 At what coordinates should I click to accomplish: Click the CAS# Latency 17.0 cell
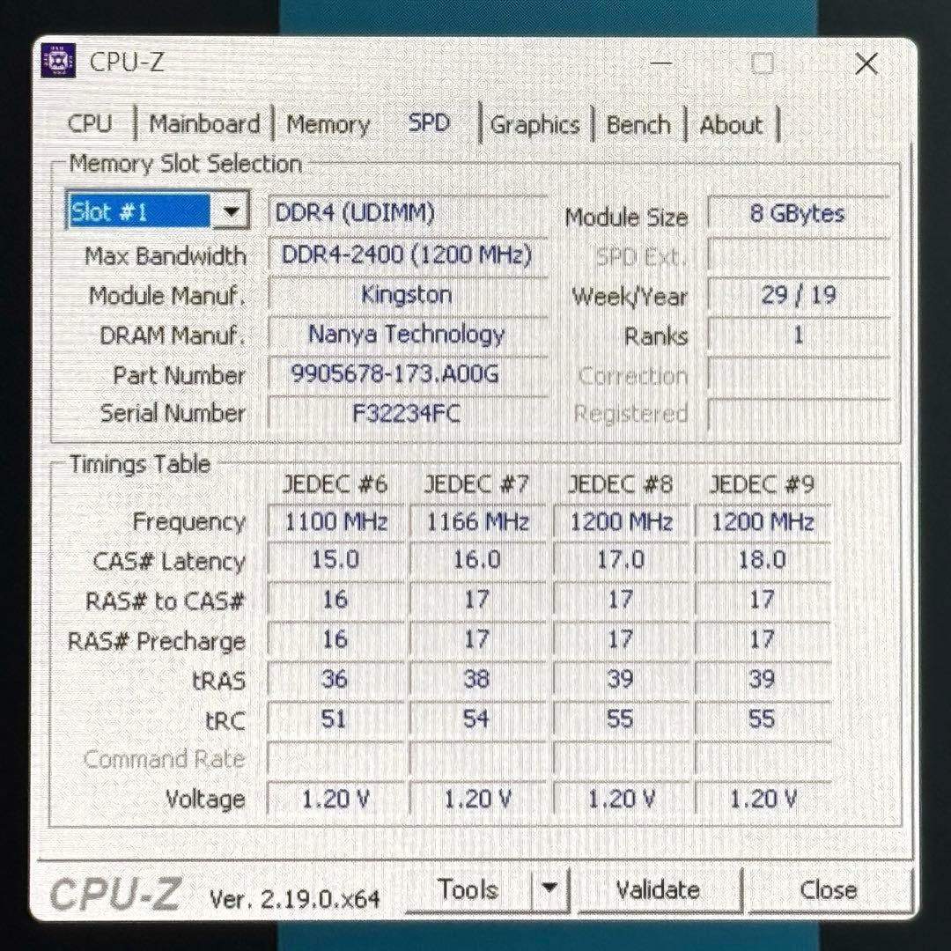621,560
